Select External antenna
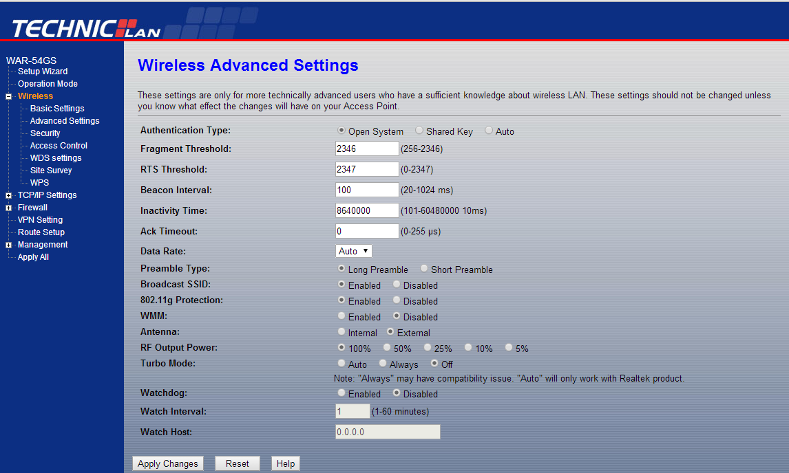Image resolution: width=789 pixels, height=473 pixels. coord(390,332)
